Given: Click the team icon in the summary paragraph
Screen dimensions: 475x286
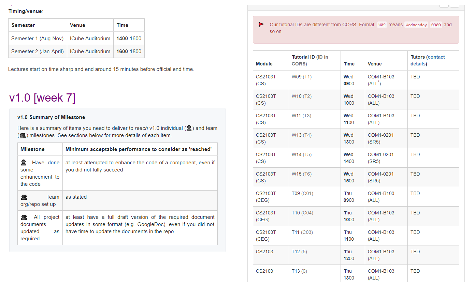Looking at the screenshot, I should (x=23, y=135).
